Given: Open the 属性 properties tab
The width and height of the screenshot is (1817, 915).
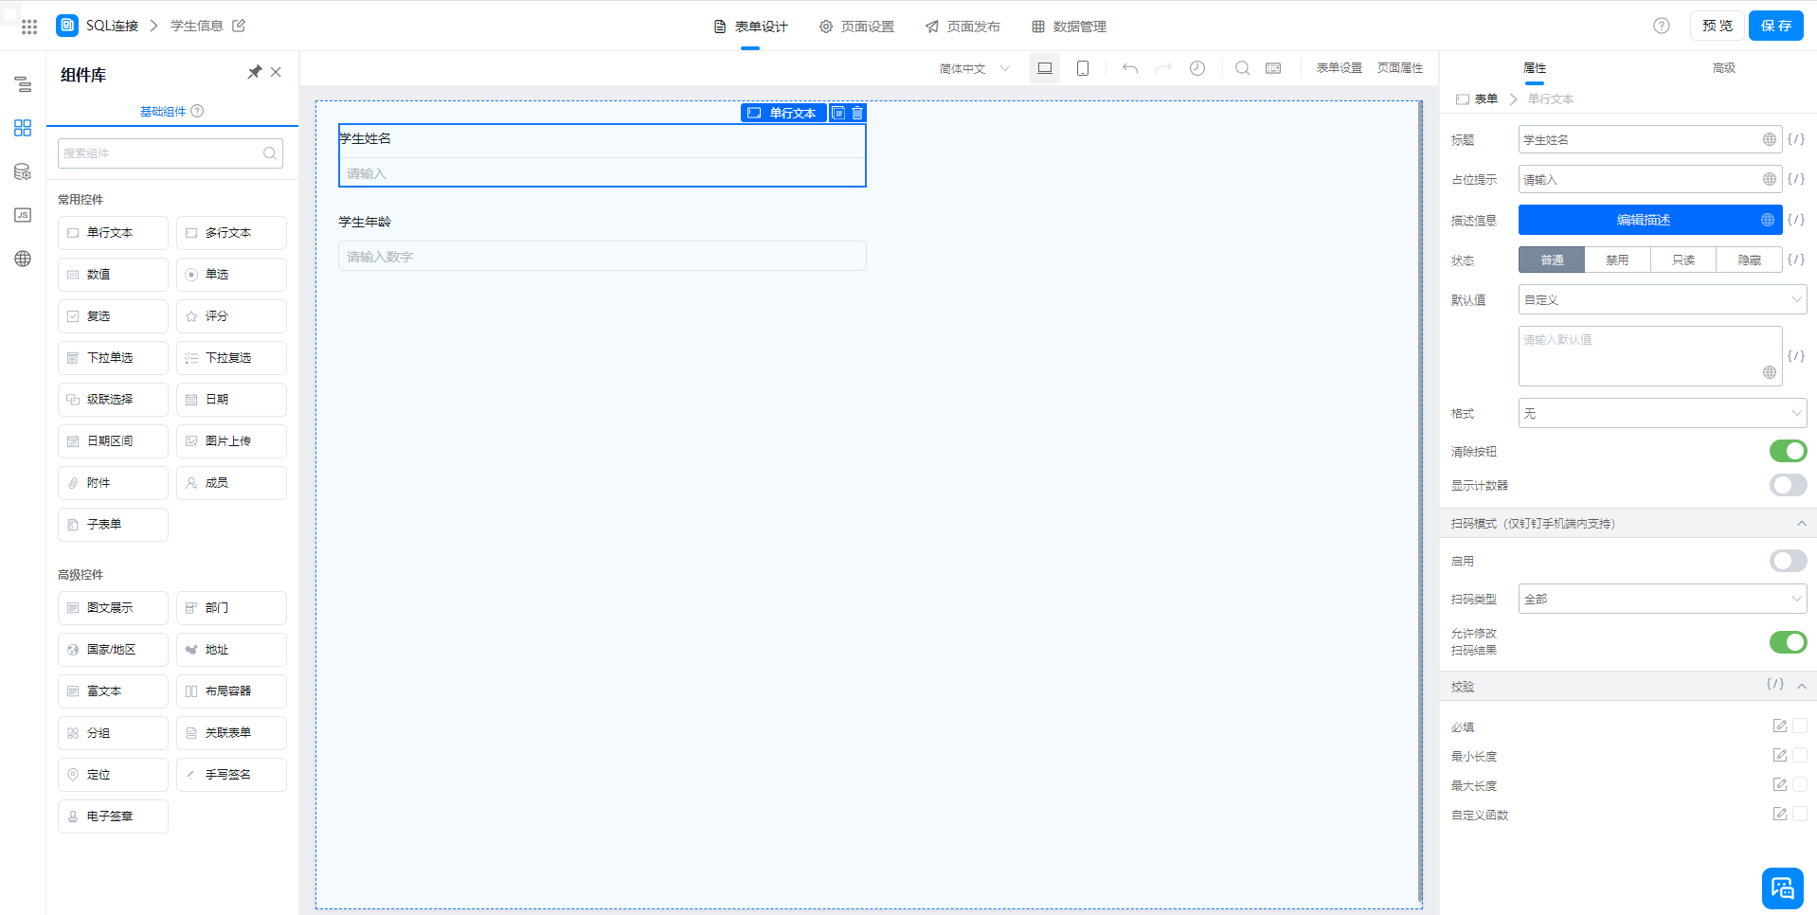Looking at the screenshot, I should (x=1534, y=68).
